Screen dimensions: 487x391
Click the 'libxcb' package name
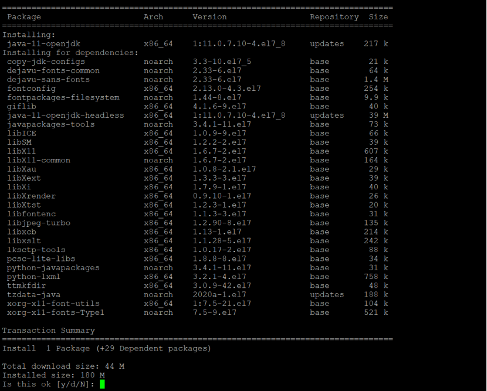click(x=22, y=232)
